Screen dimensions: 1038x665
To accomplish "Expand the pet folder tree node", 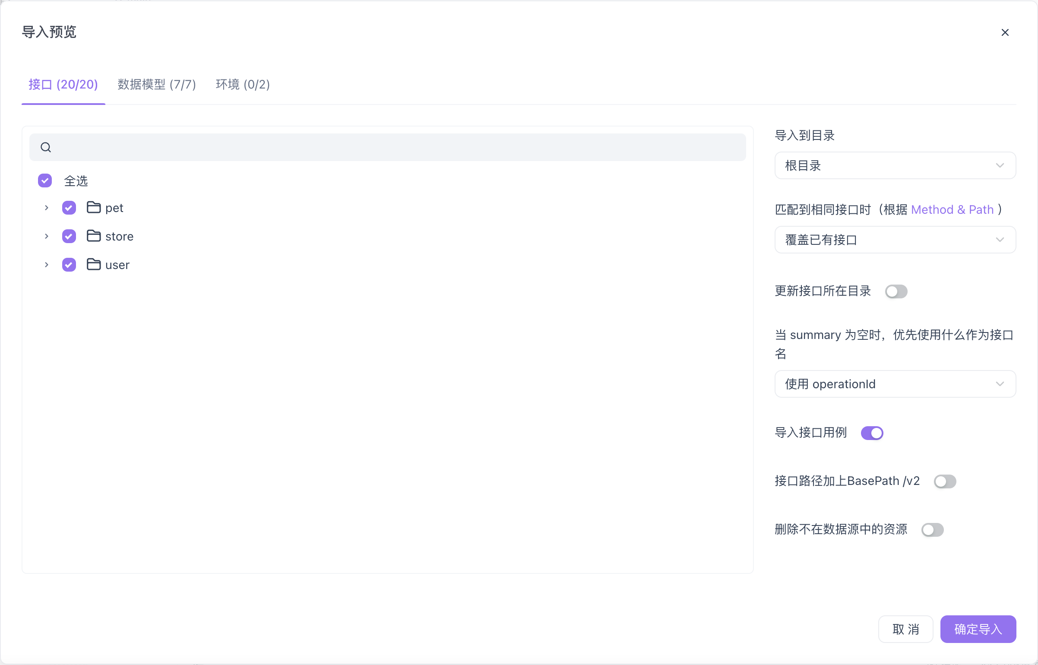I will [47, 207].
